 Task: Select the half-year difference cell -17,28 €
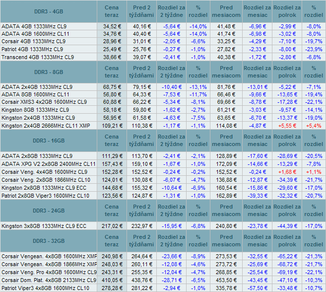pos(287,102)
